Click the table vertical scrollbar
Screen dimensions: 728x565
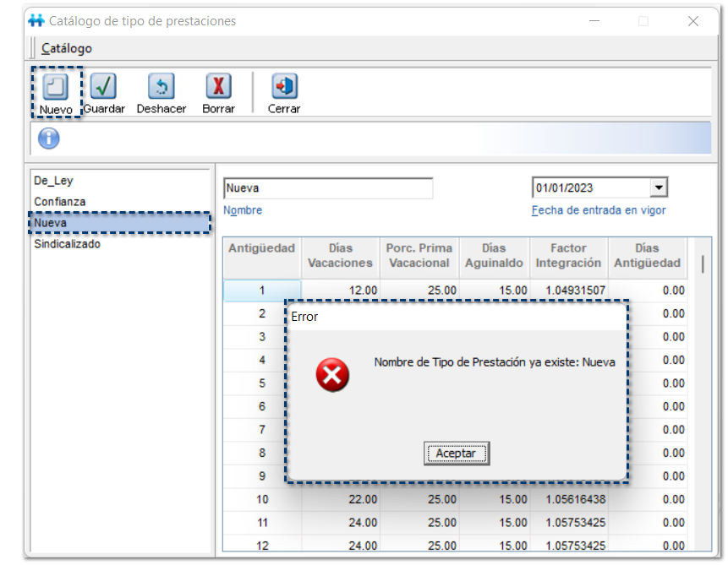point(703,263)
